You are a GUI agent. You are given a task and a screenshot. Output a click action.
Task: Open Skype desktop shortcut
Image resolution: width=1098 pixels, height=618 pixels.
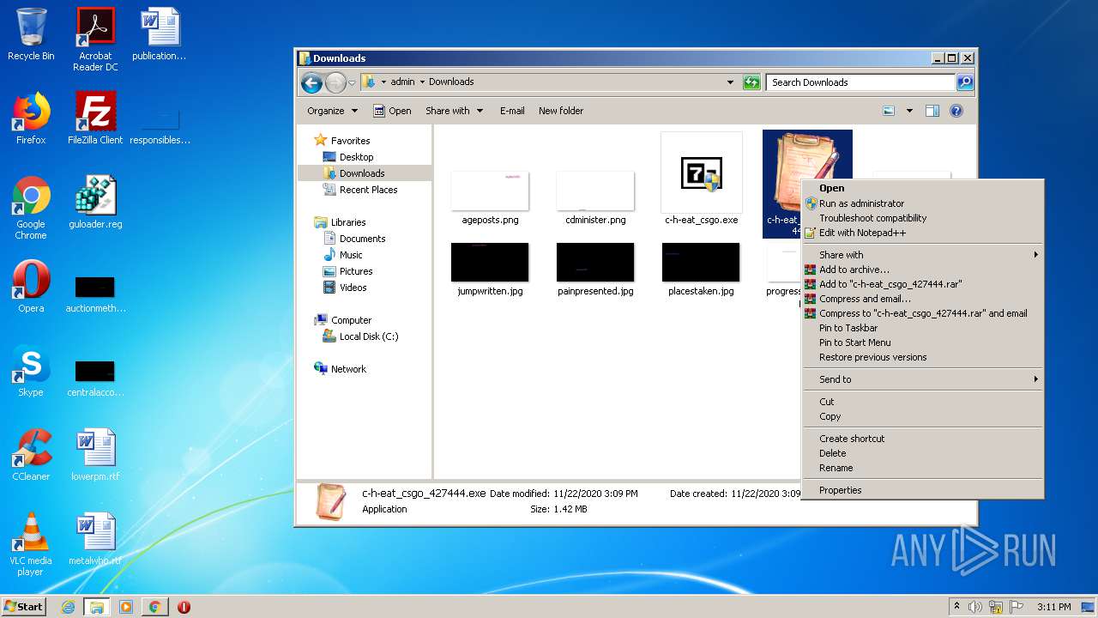coord(31,371)
